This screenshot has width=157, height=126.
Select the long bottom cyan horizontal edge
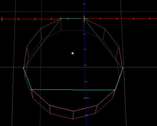(73, 90)
